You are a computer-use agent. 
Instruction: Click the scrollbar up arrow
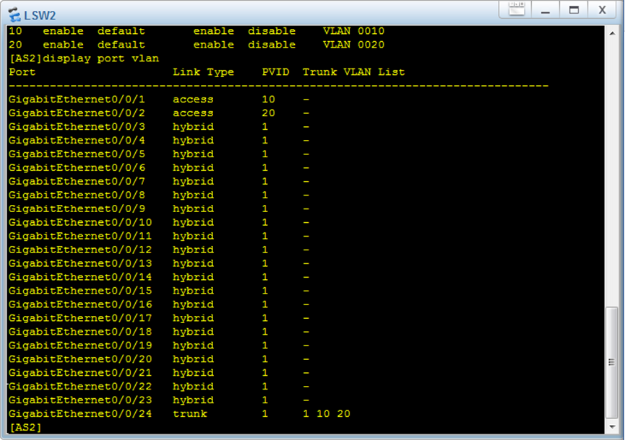612,33
